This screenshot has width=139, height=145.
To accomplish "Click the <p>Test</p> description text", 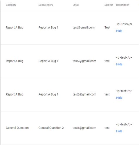I will coord(124,24).
